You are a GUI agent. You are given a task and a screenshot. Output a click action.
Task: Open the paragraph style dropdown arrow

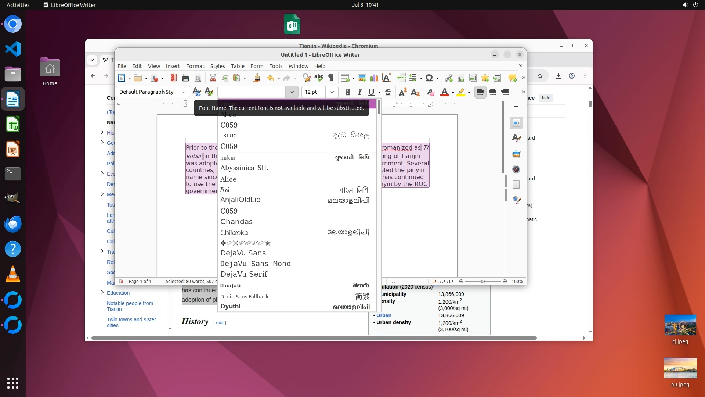(184, 92)
